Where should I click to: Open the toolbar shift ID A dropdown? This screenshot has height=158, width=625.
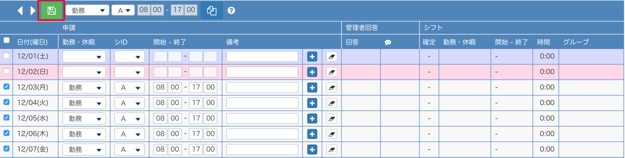[123, 10]
